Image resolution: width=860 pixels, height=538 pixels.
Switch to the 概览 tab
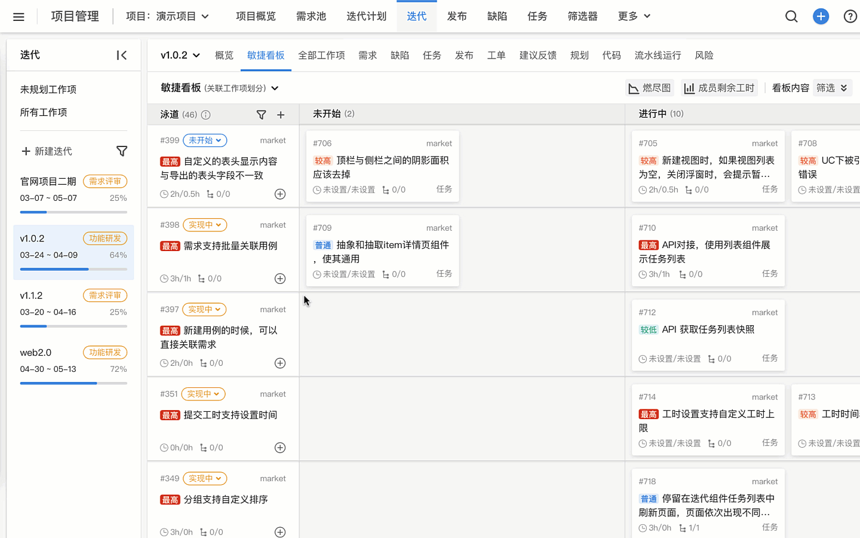click(x=224, y=55)
